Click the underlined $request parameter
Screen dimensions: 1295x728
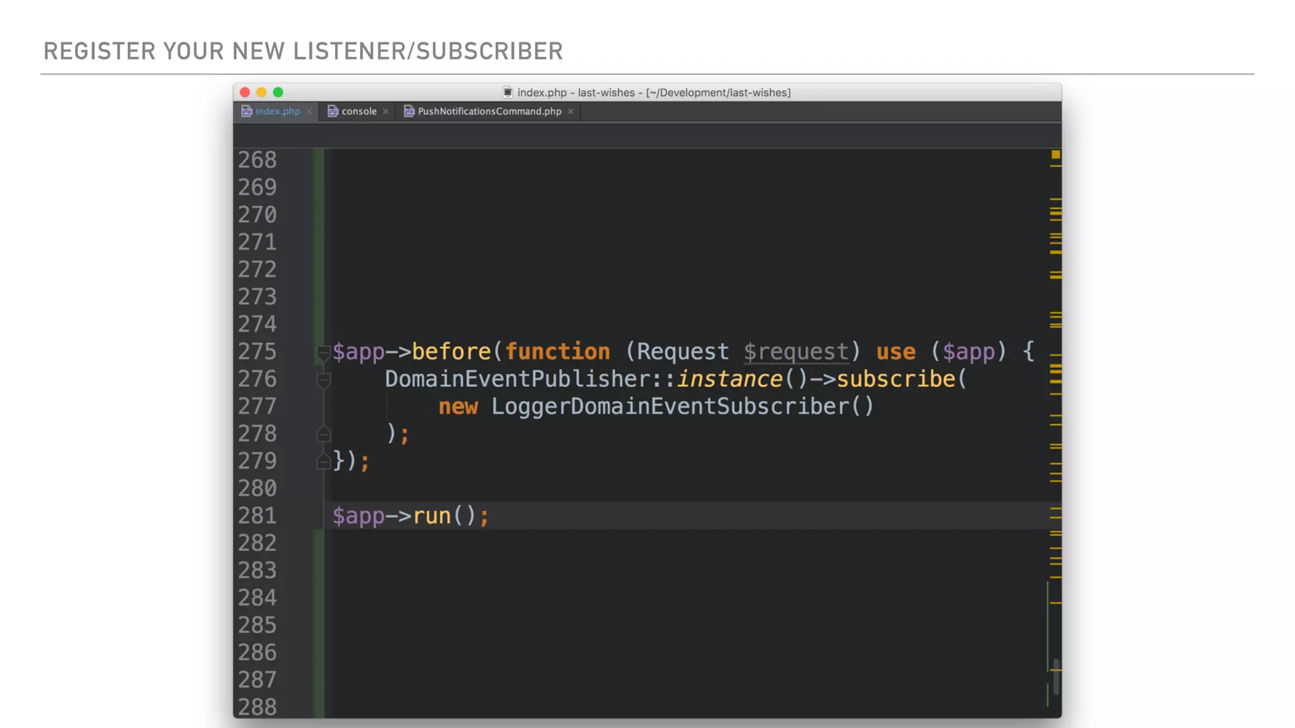click(795, 352)
